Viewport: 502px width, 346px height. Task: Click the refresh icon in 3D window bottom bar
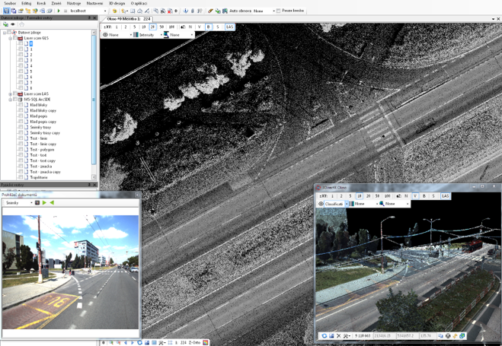coord(325,336)
